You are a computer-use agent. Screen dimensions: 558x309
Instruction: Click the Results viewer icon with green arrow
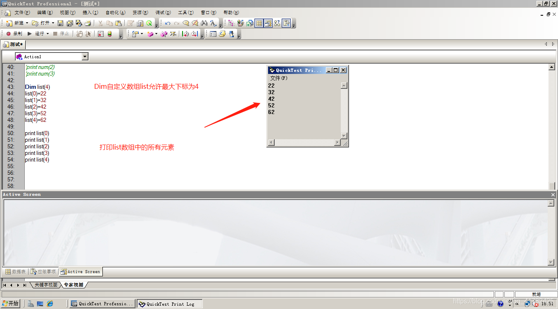pos(149,23)
